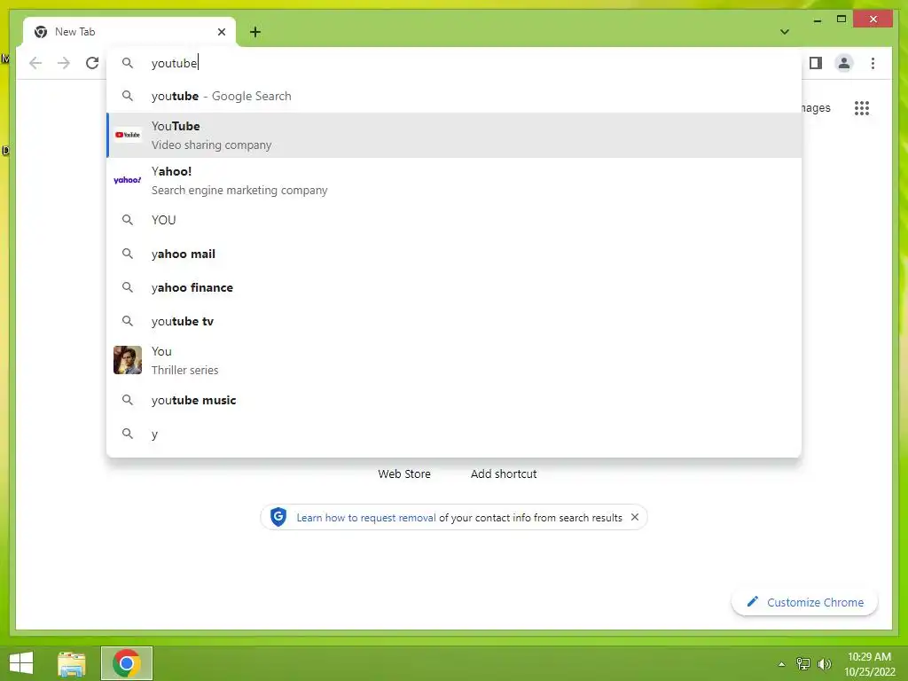908x681 pixels.
Task: Pick the 'youtube music' suggestion
Action: pyautogui.click(x=454, y=400)
